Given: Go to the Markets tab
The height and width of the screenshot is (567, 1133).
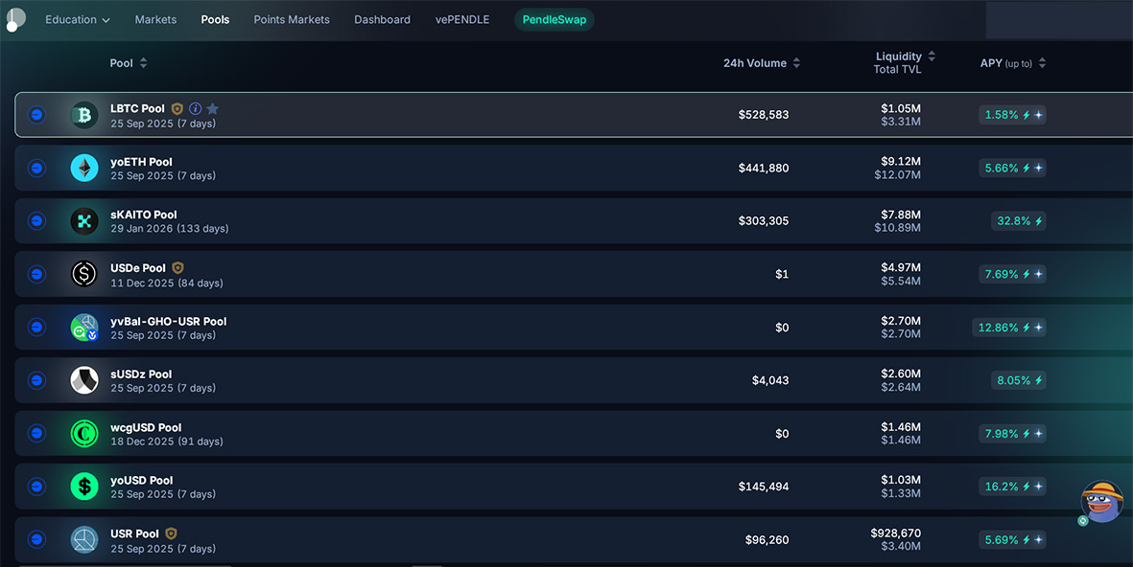Looking at the screenshot, I should (x=155, y=19).
